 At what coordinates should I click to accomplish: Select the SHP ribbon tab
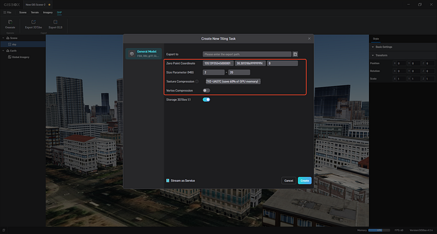pos(59,12)
